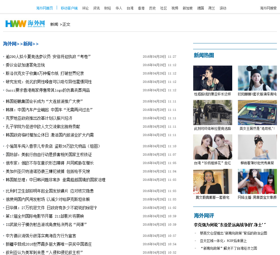Open 莫文蔚 豪宅 photo thumbnail

pos(212,181)
